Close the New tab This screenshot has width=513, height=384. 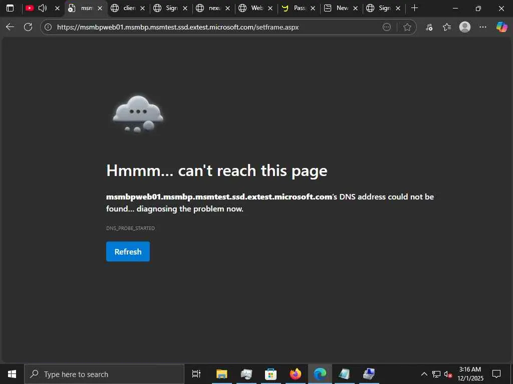(355, 8)
